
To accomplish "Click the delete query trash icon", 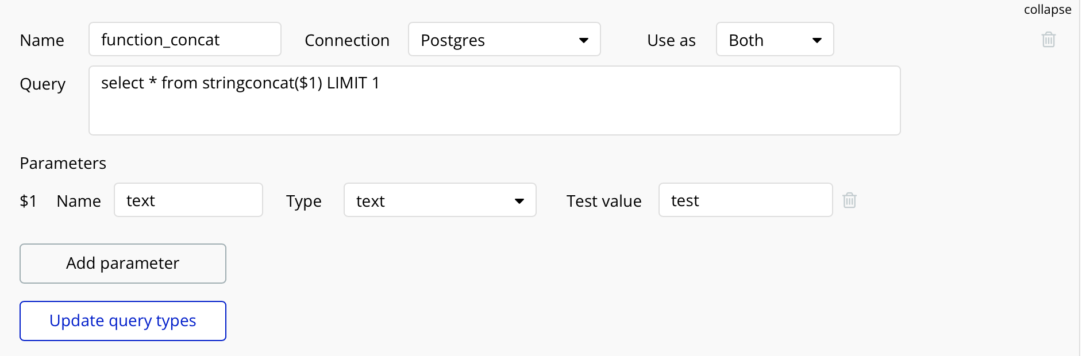I will pyautogui.click(x=1048, y=40).
